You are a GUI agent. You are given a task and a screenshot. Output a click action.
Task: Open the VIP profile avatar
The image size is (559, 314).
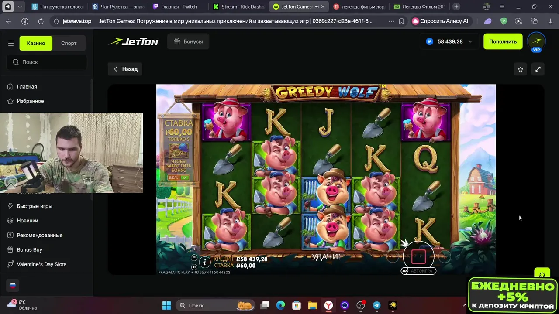pyautogui.click(x=536, y=42)
